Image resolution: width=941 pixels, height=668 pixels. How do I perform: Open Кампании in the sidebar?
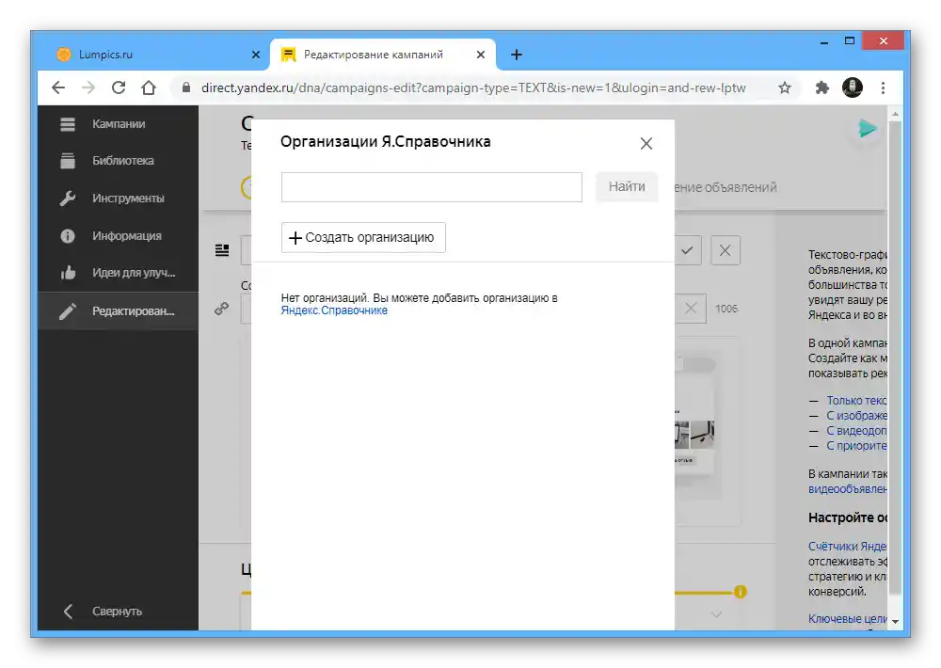tap(119, 123)
